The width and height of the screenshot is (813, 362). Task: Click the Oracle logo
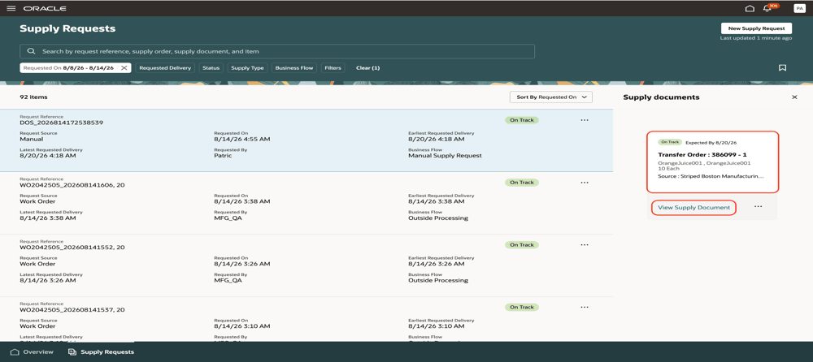45,8
